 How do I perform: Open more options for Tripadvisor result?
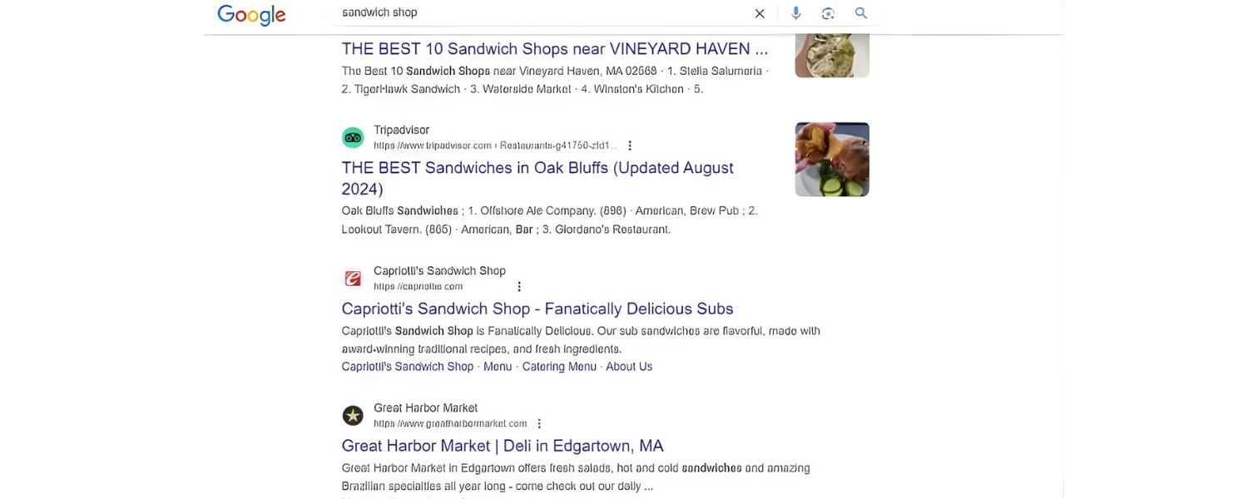point(630,146)
